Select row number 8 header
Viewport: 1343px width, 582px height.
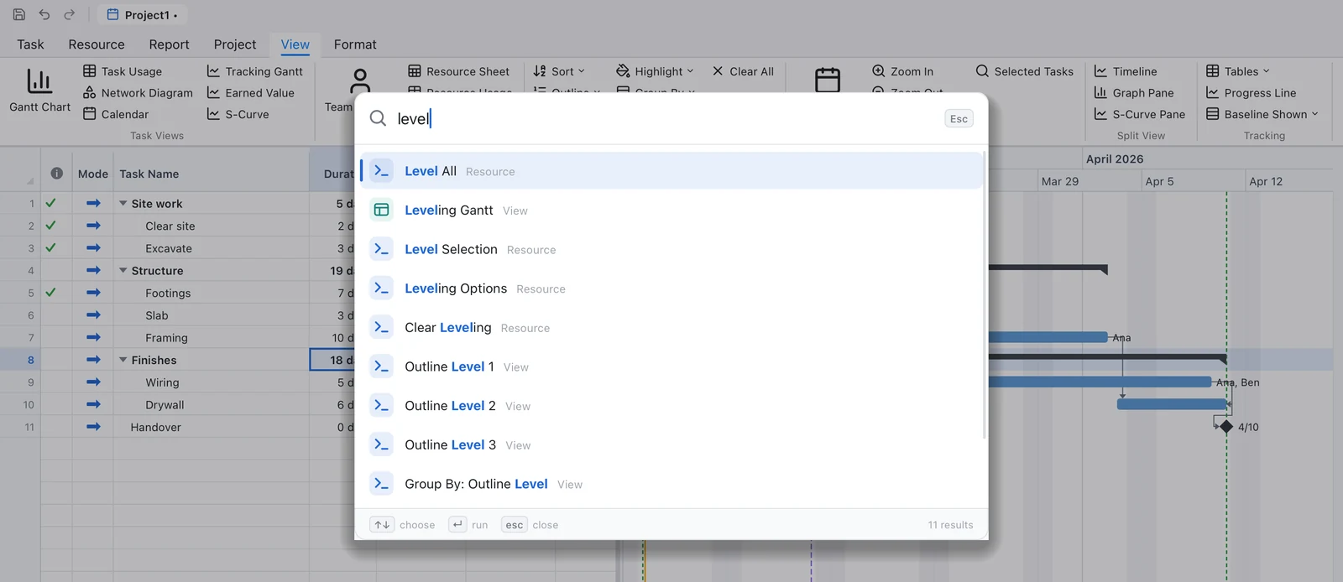tap(20, 360)
